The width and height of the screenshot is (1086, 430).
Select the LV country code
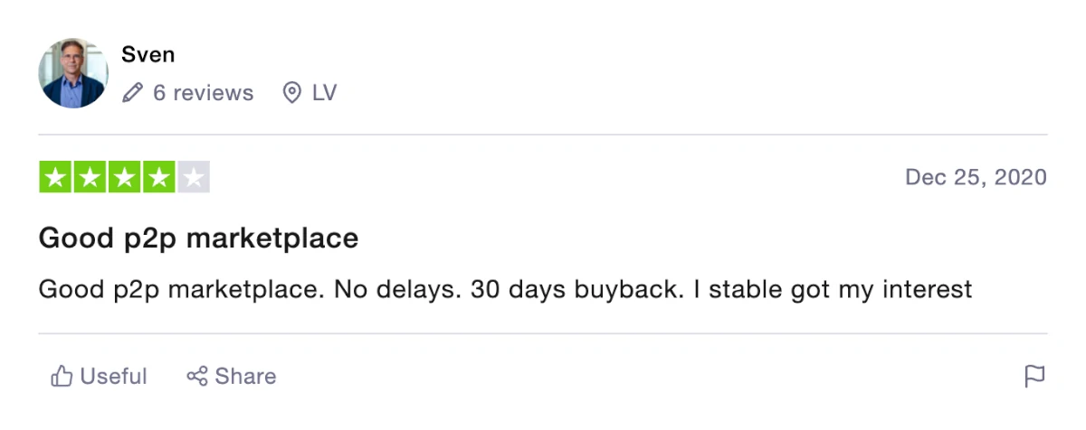(x=324, y=92)
